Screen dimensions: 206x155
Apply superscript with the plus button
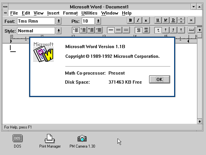(181, 19)
